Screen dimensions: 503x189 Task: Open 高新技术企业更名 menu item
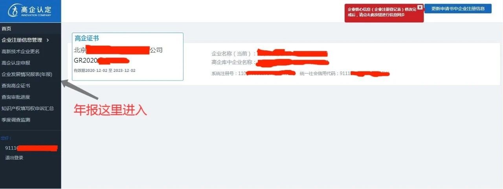pyautogui.click(x=20, y=51)
